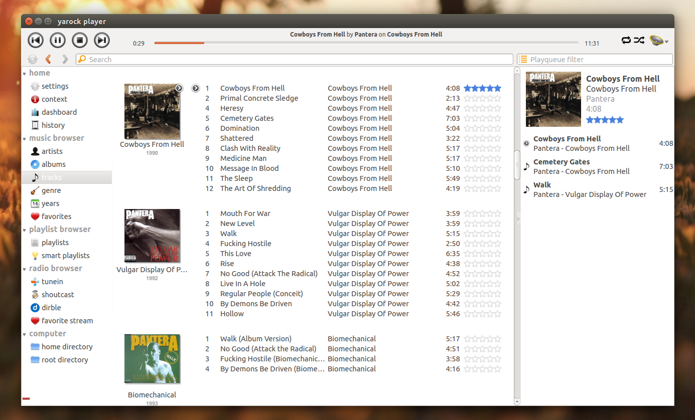The height and width of the screenshot is (420, 695).
Task: Open the root directory folder icon
Action: point(35,360)
